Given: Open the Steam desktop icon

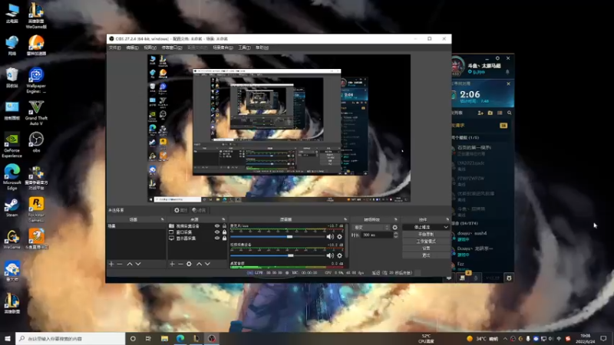Looking at the screenshot, I should point(12,206).
